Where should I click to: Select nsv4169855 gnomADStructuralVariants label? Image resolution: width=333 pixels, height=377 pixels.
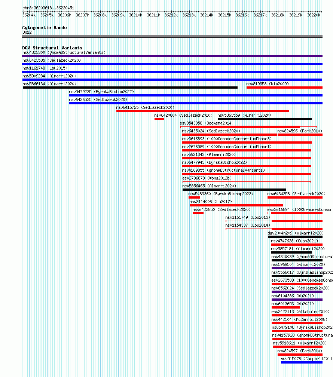(223, 170)
